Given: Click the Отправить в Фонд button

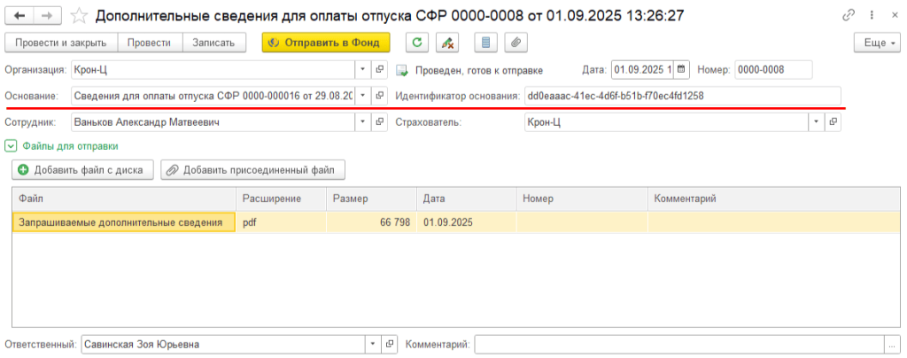Looking at the screenshot, I should tap(326, 43).
